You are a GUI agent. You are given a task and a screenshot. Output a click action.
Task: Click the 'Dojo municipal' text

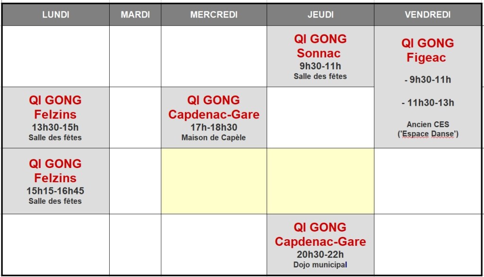coord(320,265)
